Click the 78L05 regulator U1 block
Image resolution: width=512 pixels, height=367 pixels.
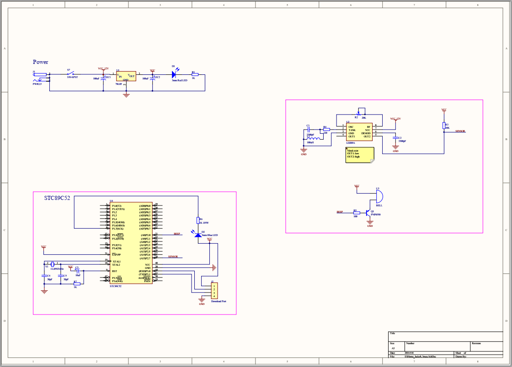pyautogui.click(x=126, y=76)
